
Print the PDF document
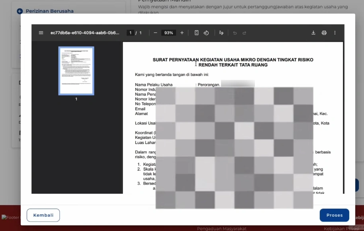tap(324, 33)
